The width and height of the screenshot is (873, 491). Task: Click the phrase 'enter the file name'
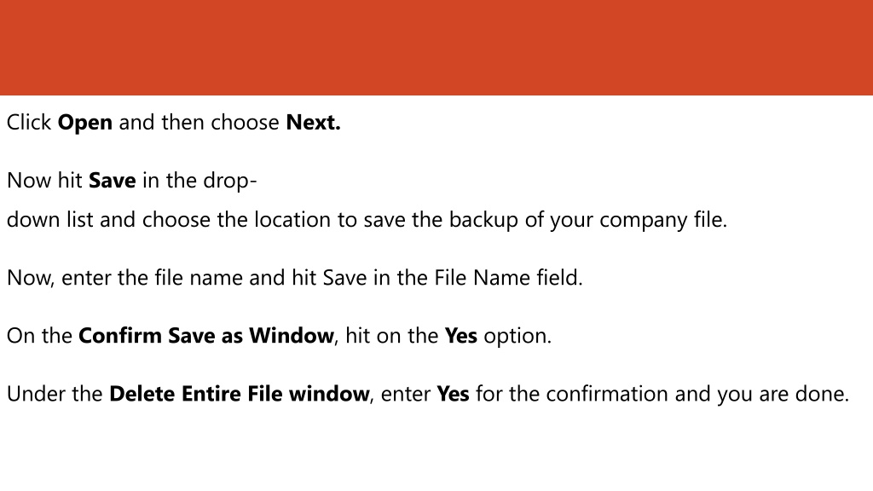(x=152, y=278)
